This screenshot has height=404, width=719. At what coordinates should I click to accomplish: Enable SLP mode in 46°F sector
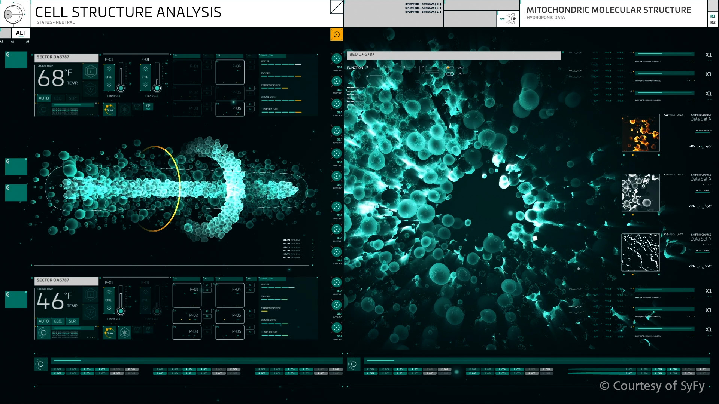pyautogui.click(x=72, y=321)
